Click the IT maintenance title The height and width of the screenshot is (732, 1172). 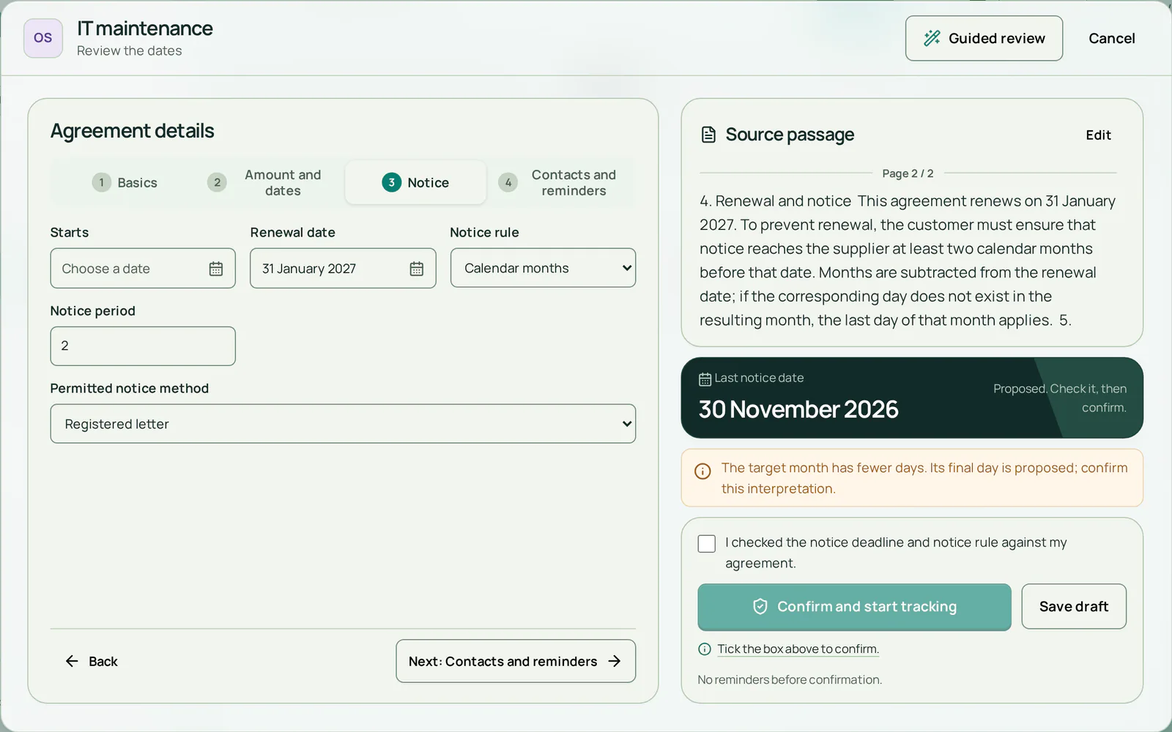click(x=145, y=29)
